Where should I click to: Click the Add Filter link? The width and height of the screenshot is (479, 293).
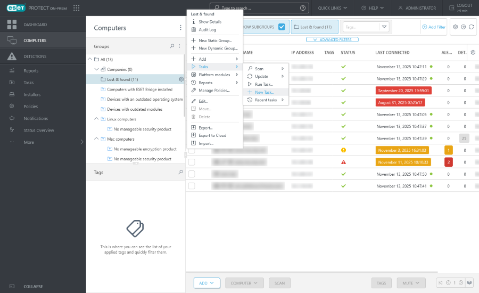(433, 27)
